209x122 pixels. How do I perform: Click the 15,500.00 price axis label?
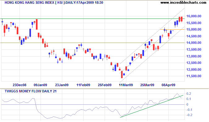pos(194,23)
